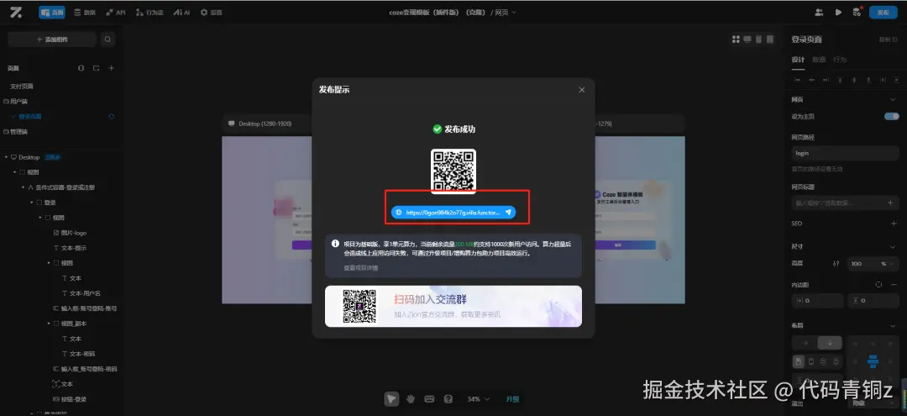Viewport: 907px width, 416px height.
Task: Collapse the Desktop tree node
Action: coord(6,157)
